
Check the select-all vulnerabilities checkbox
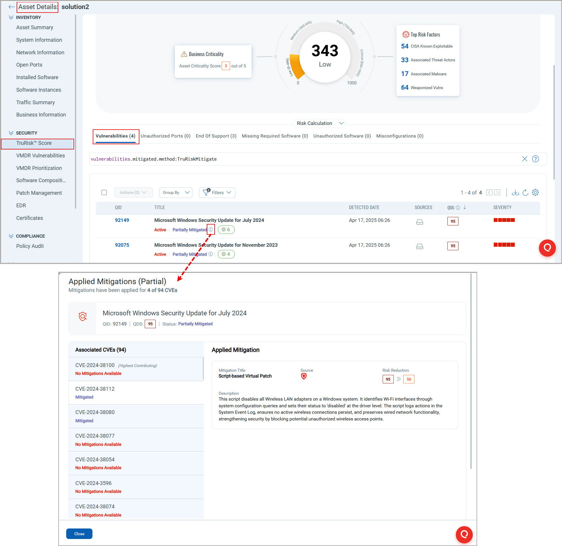[104, 192]
